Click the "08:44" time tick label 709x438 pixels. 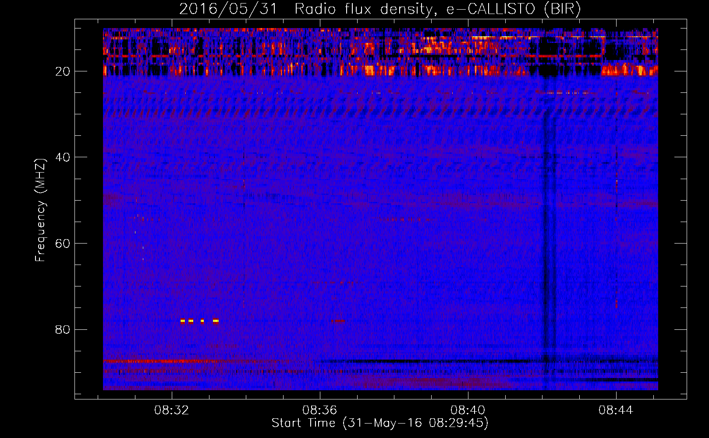point(616,410)
